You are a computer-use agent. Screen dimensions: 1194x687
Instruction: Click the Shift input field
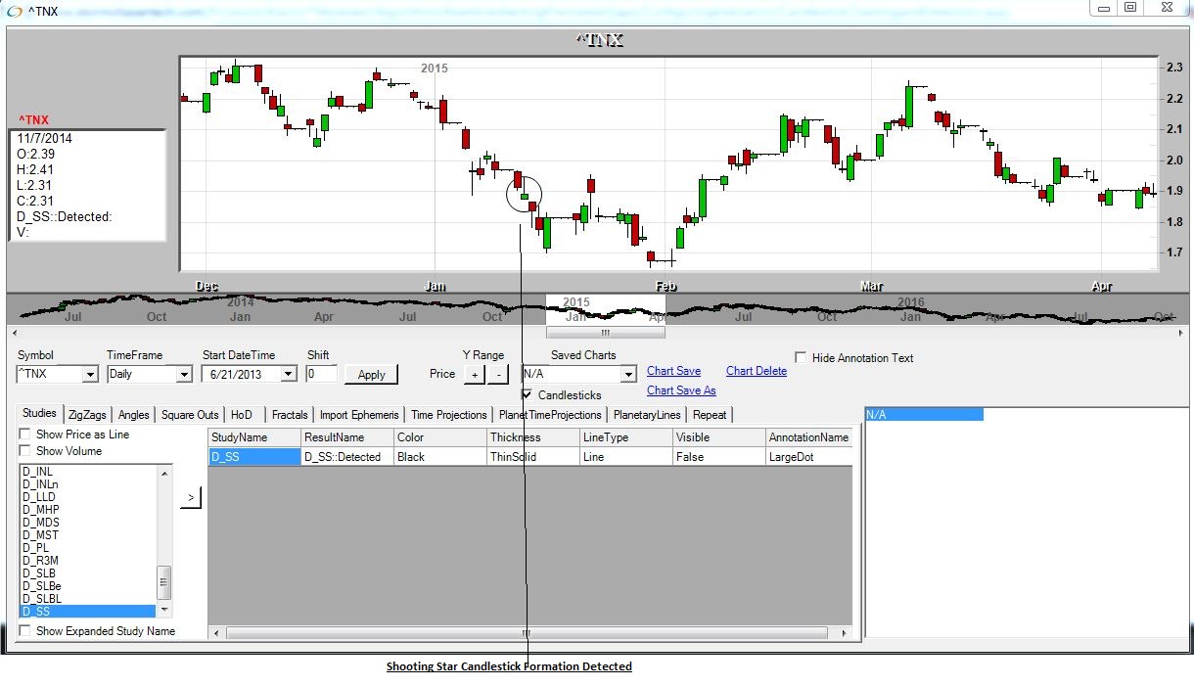click(x=321, y=374)
